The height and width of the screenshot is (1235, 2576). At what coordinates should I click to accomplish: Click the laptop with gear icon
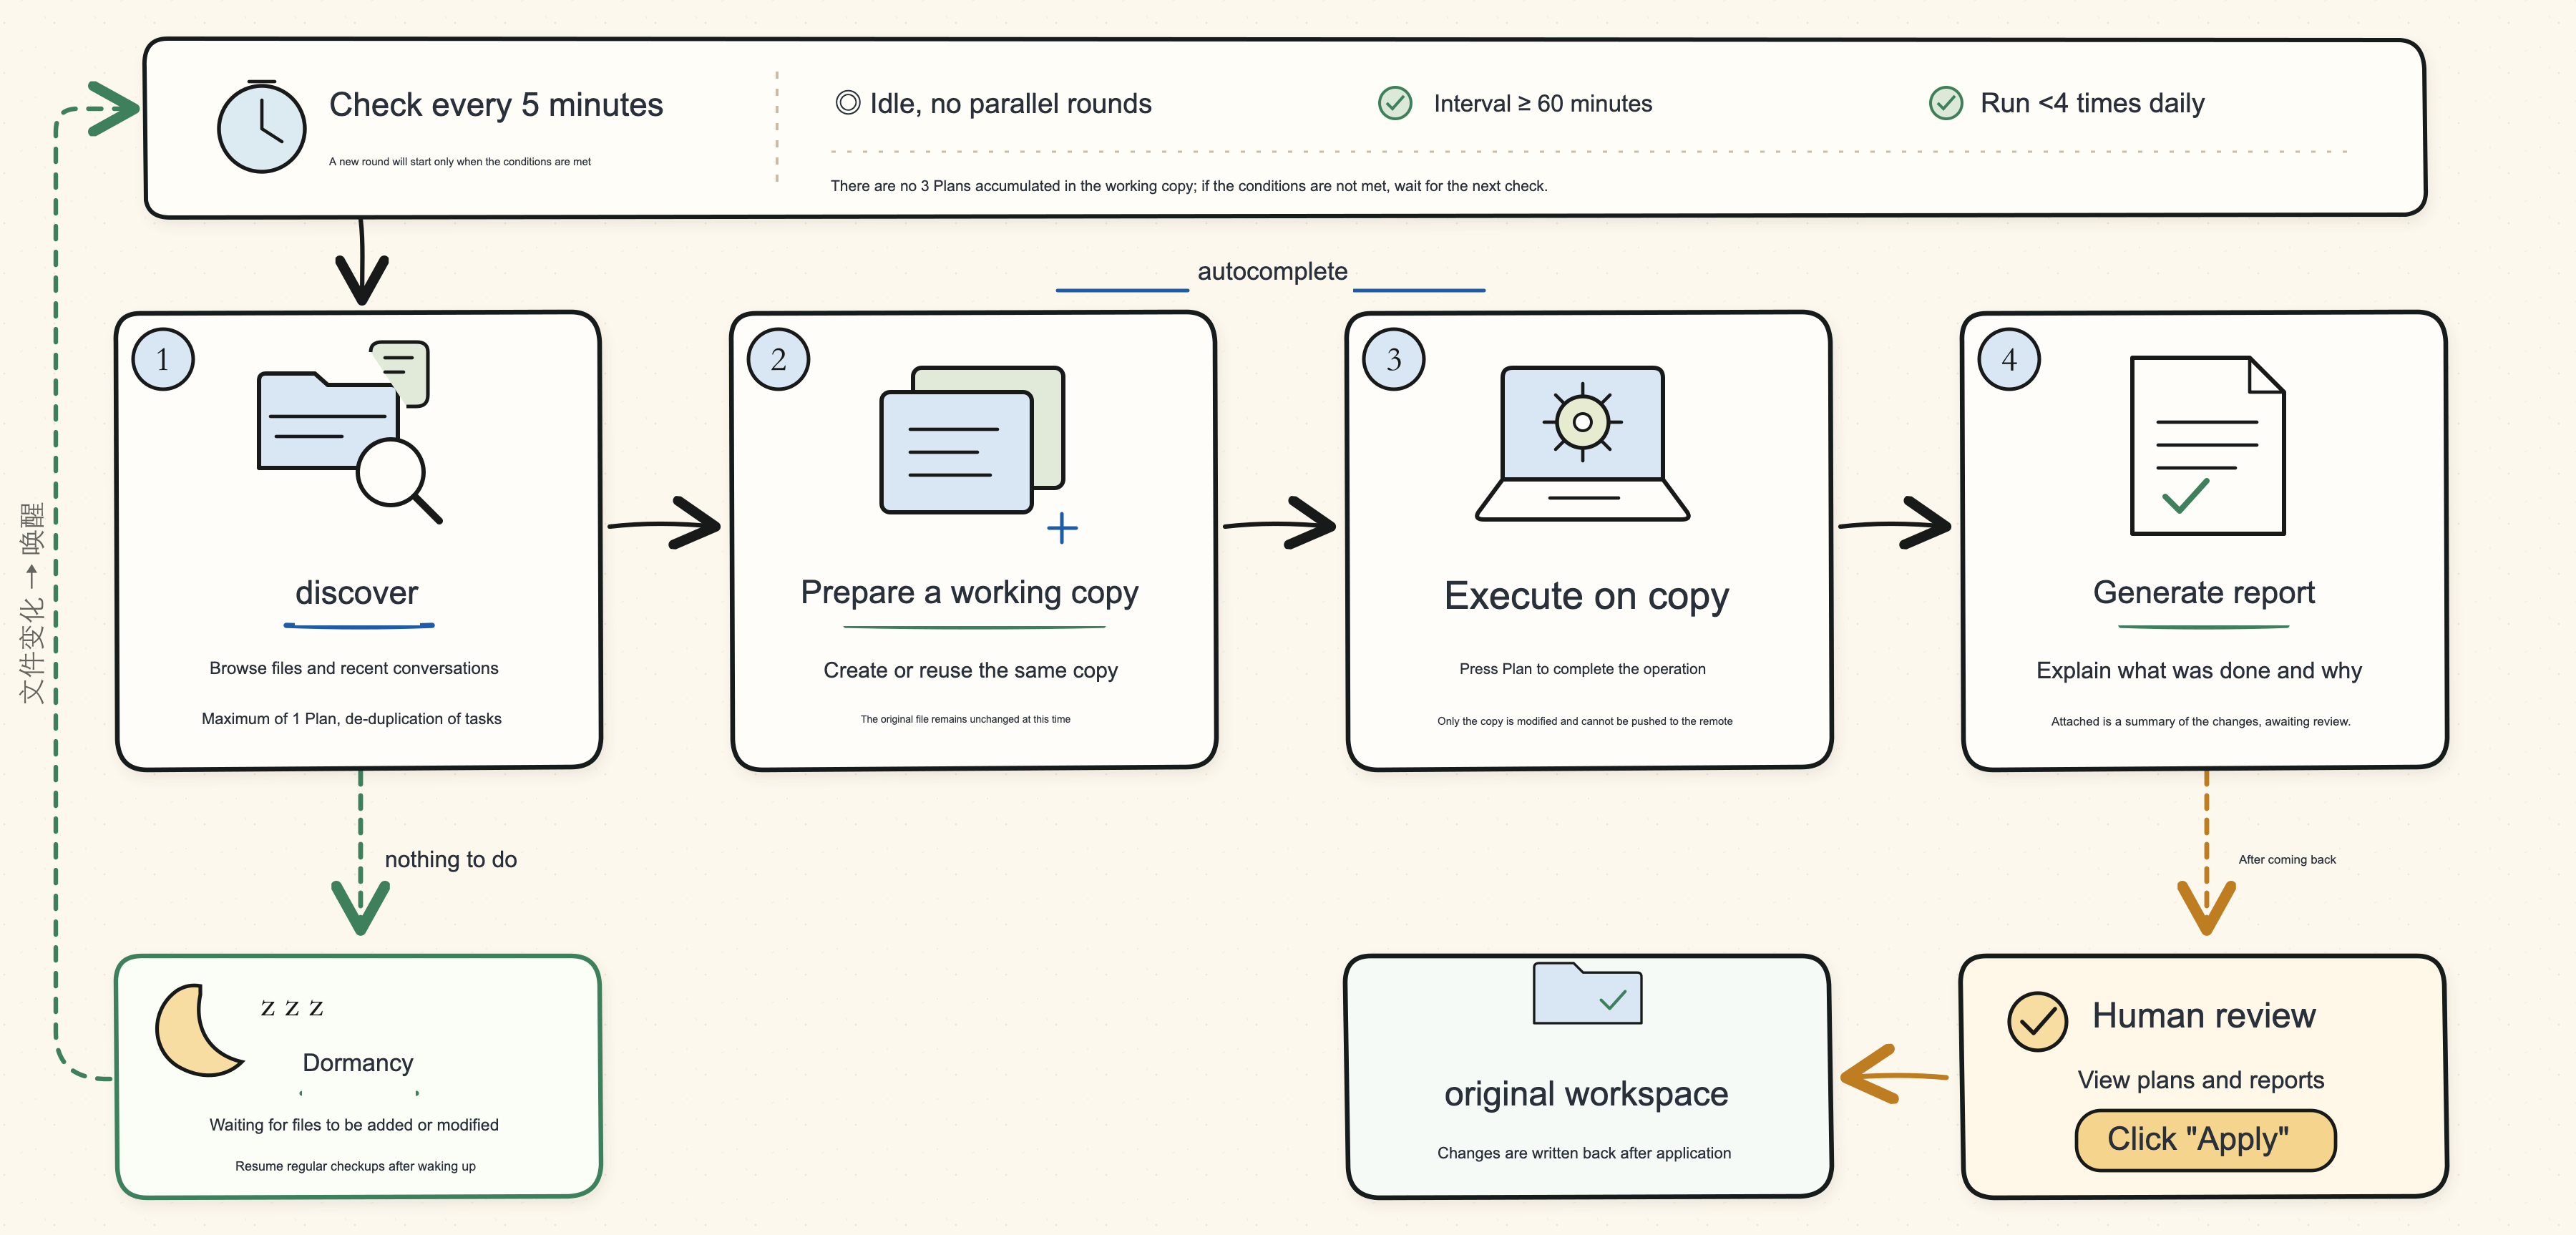point(1582,443)
